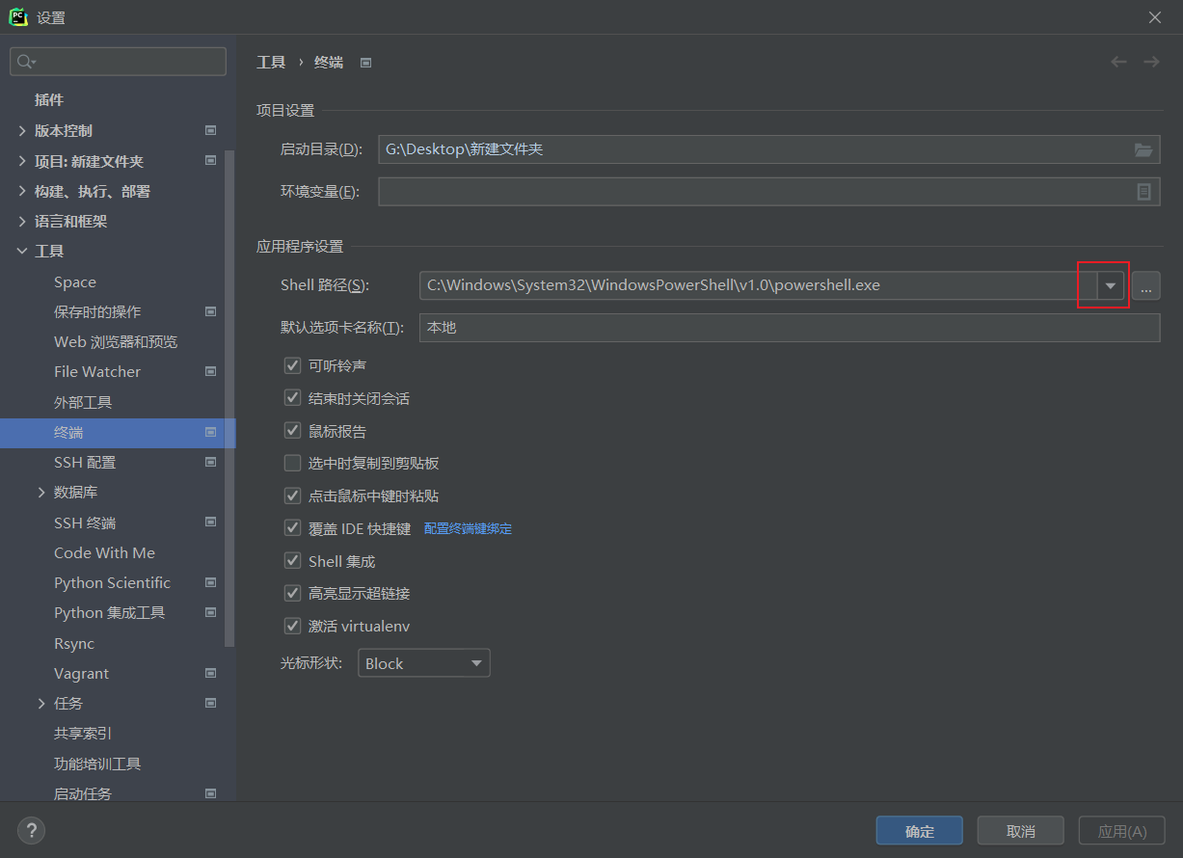Open folder browser for the 启动目录 field
The height and width of the screenshot is (858, 1183).
(x=1143, y=149)
